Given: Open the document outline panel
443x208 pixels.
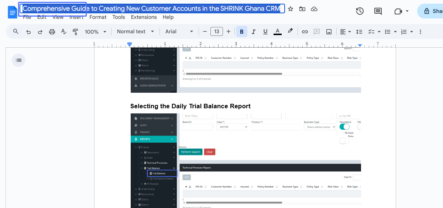Looking at the screenshot, I should tap(18, 60).
